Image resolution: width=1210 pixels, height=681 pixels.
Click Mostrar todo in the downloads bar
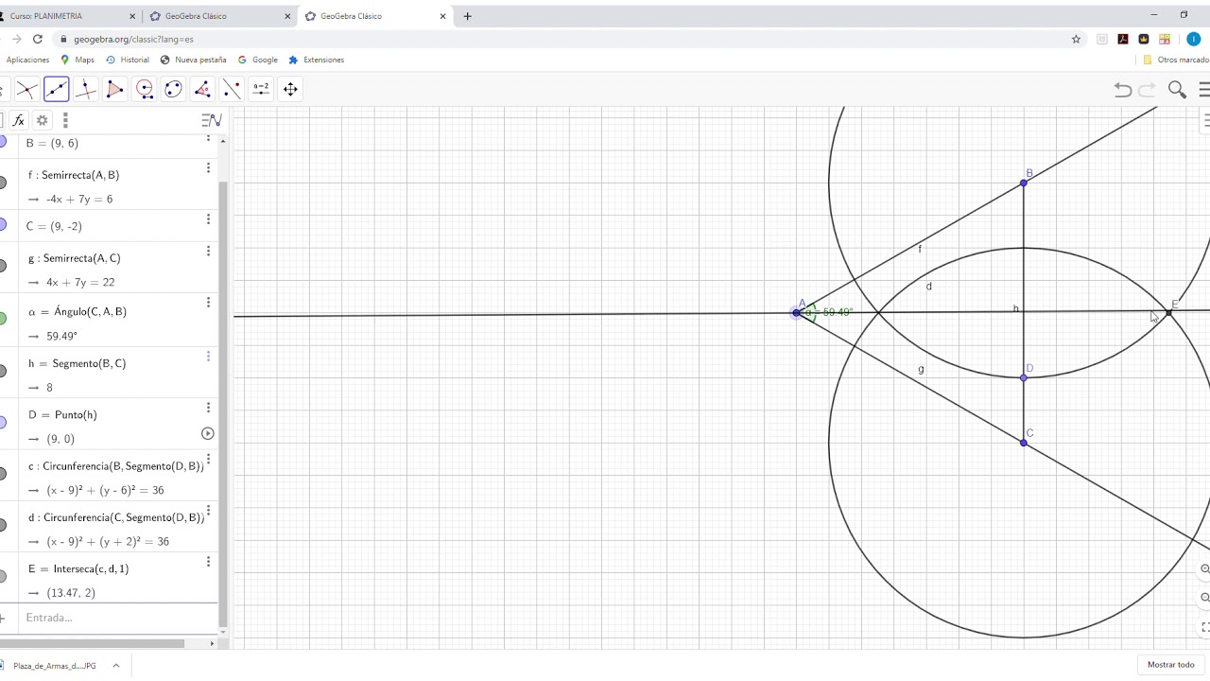pos(1170,665)
